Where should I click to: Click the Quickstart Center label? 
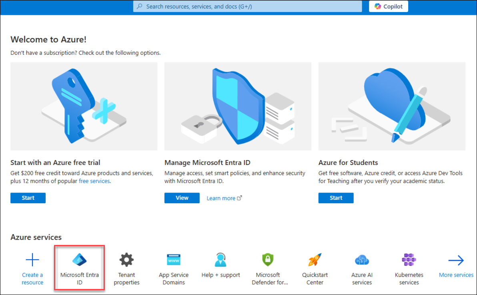point(315,279)
